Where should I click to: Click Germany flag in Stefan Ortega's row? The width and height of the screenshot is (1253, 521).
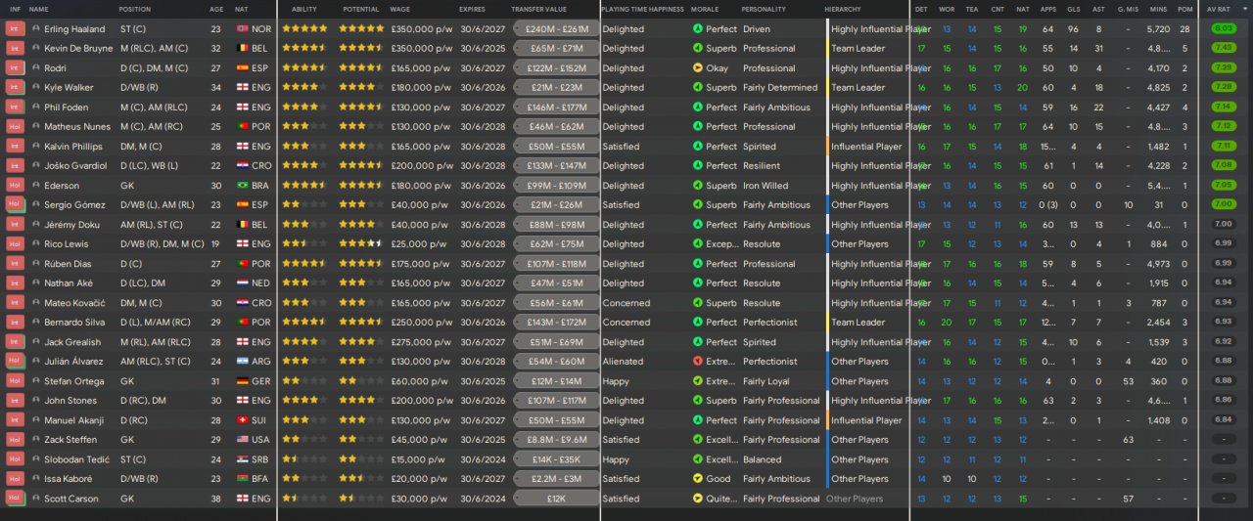pos(243,381)
